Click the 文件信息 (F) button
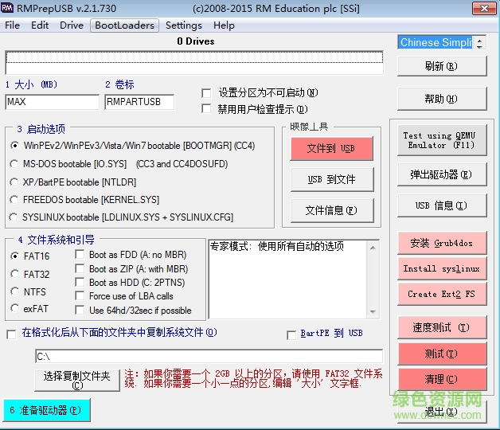500x430 pixels. click(332, 210)
